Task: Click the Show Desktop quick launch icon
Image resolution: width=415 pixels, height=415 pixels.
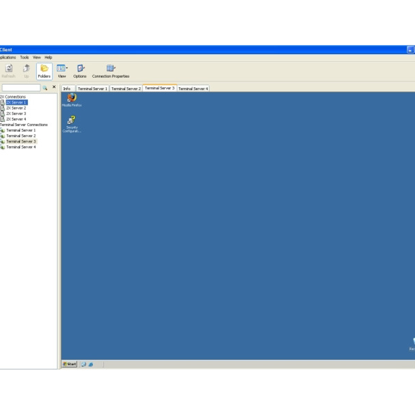Action: 84,364
